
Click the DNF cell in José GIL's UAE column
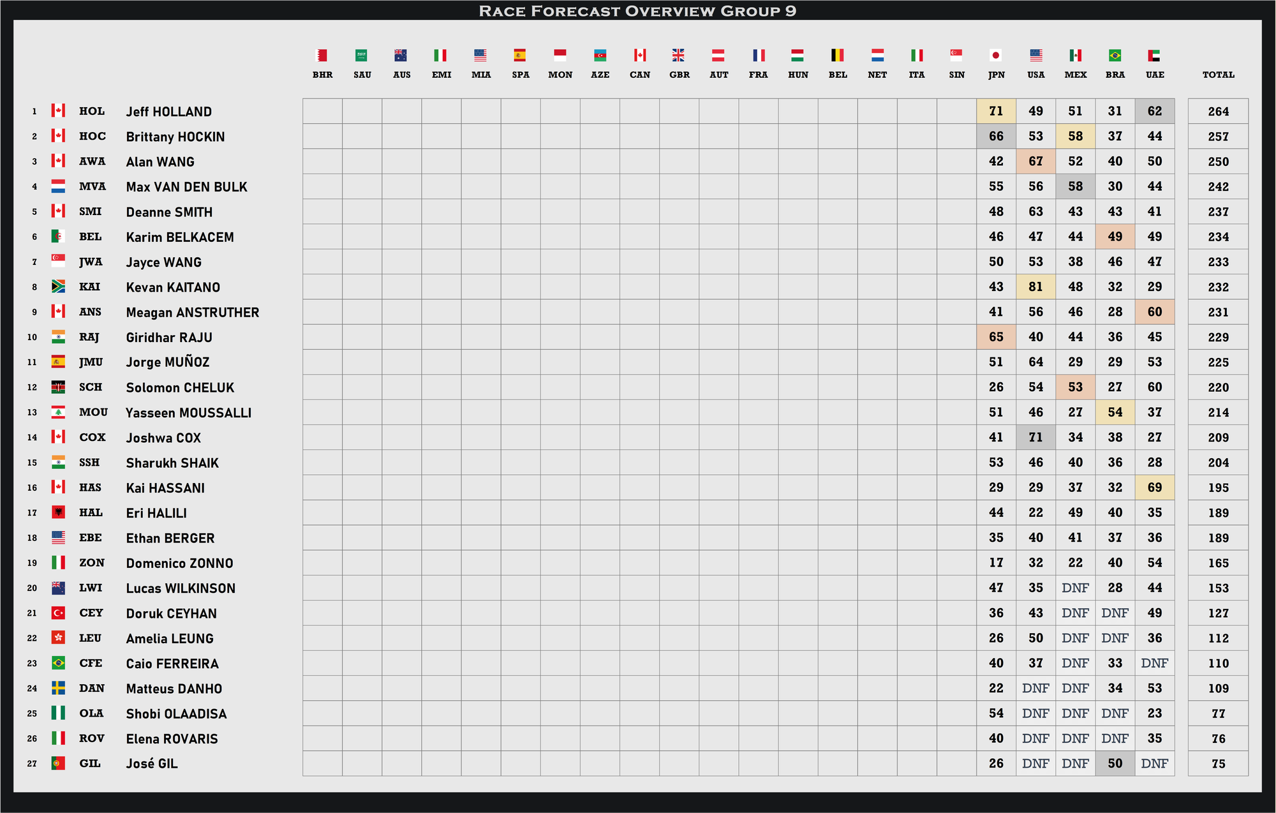pyautogui.click(x=1154, y=764)
